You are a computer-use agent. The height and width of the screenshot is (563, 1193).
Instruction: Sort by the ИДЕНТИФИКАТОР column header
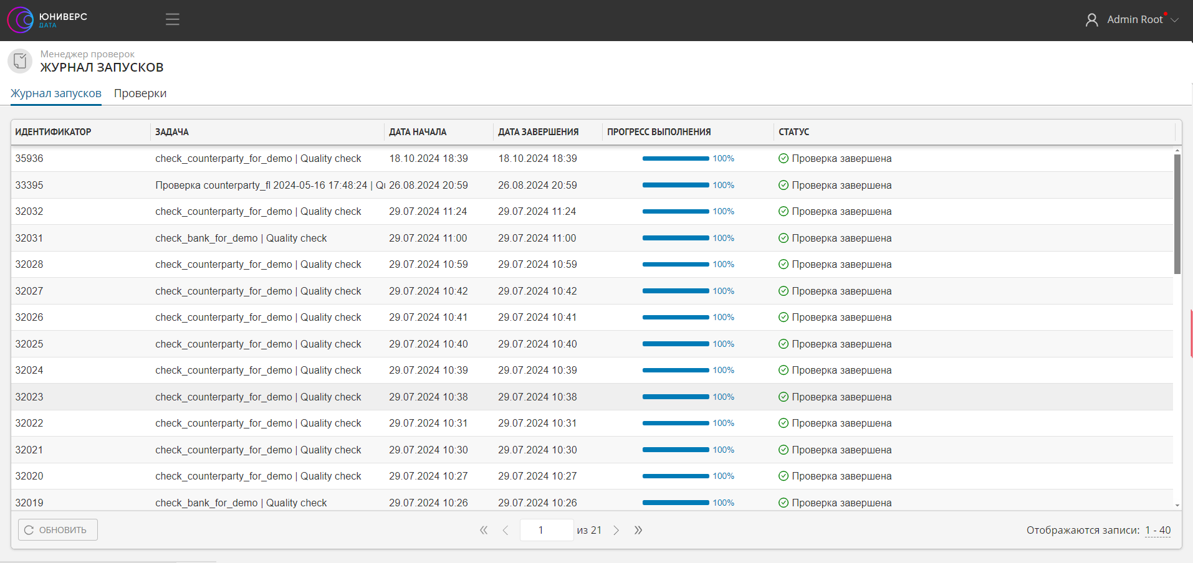click(x=54, y=132)
